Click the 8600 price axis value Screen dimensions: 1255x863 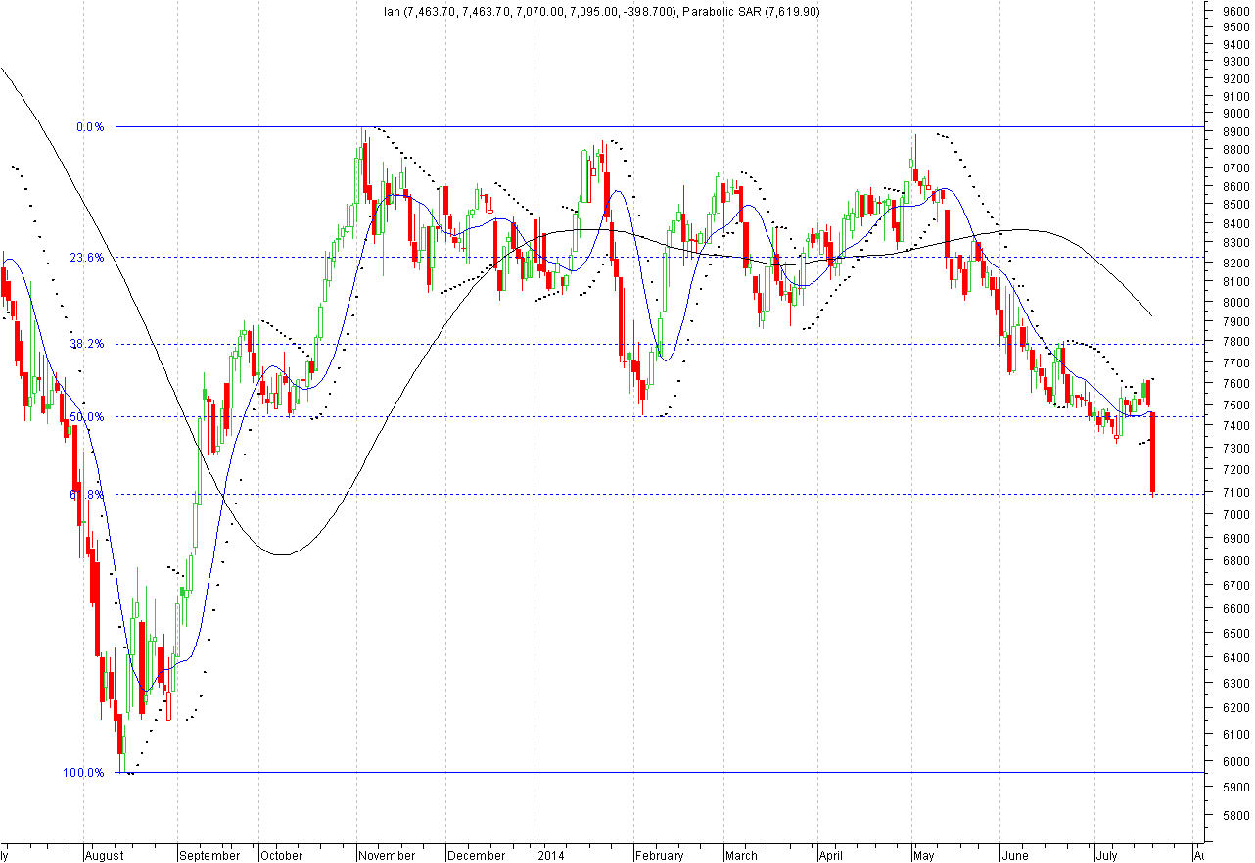click(x=1235, y=186)
